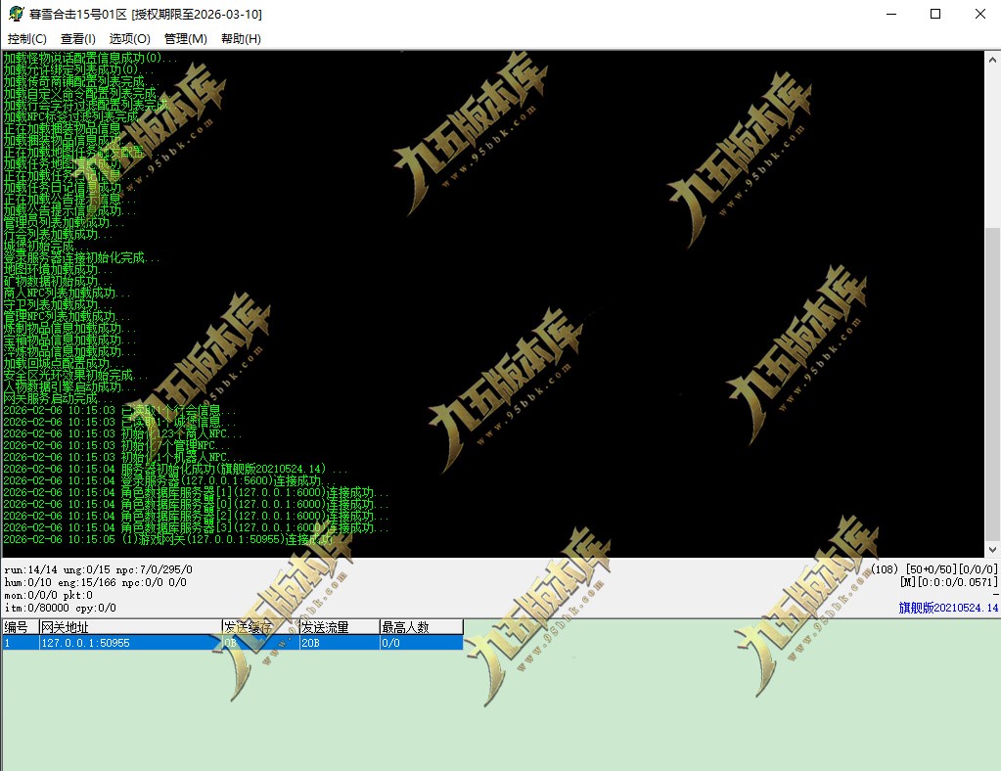Click log line "角色数据库服务器[1](127.0.0.1:6000)连接成功"
The width and height of the screenshot is (1001, 771).
click(247, 492)
